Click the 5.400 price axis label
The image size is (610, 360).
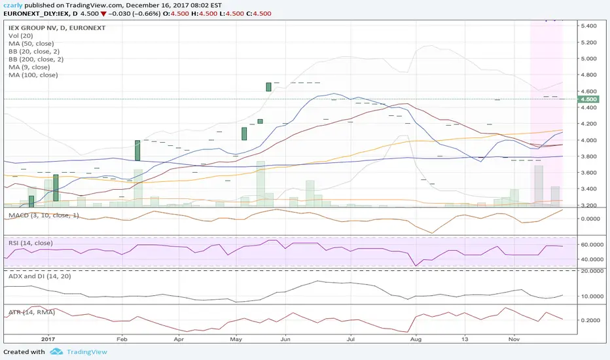(x=588, y=26)
